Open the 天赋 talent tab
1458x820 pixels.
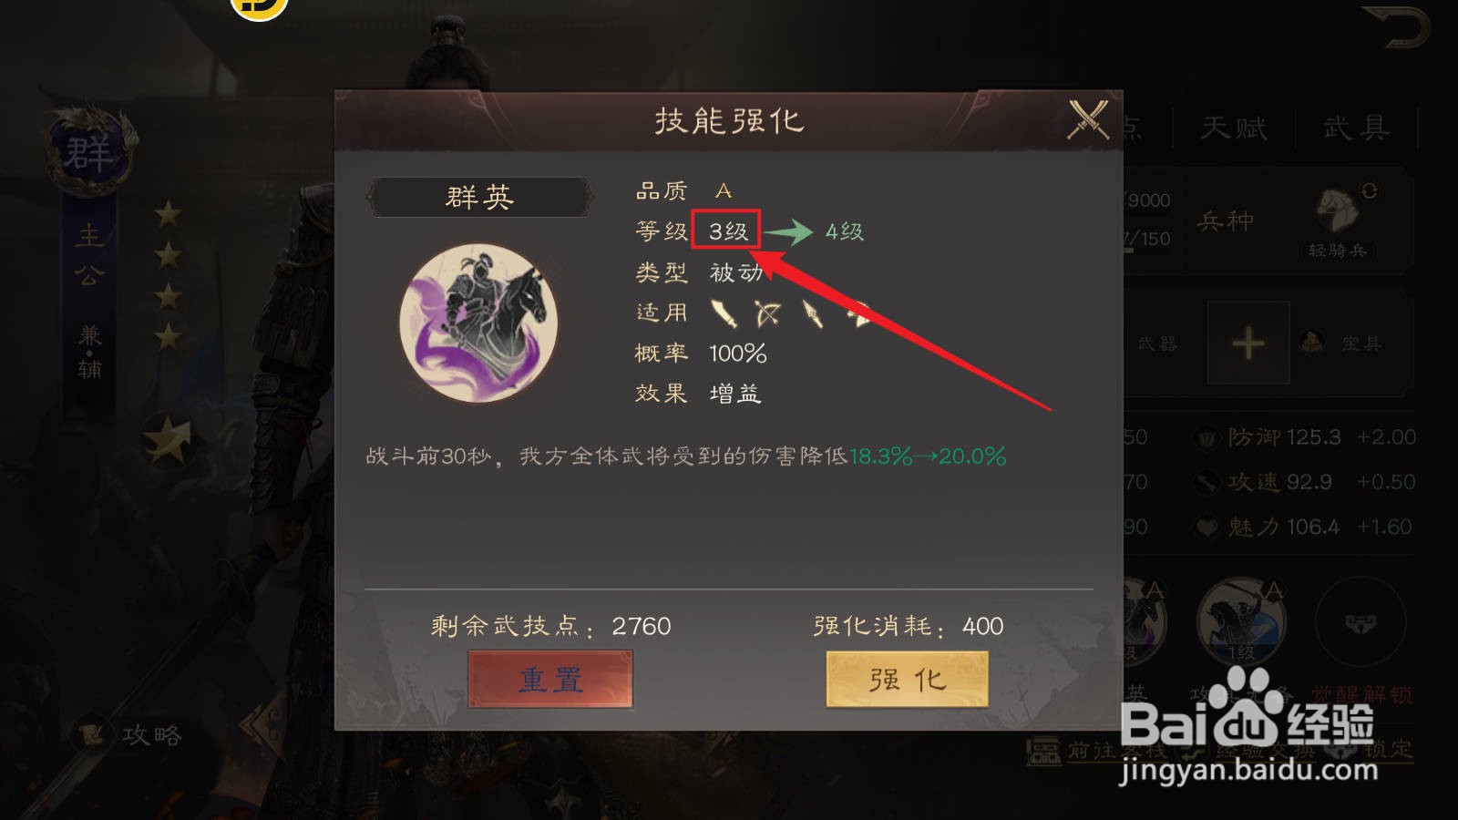click(x=1233, y=128)
